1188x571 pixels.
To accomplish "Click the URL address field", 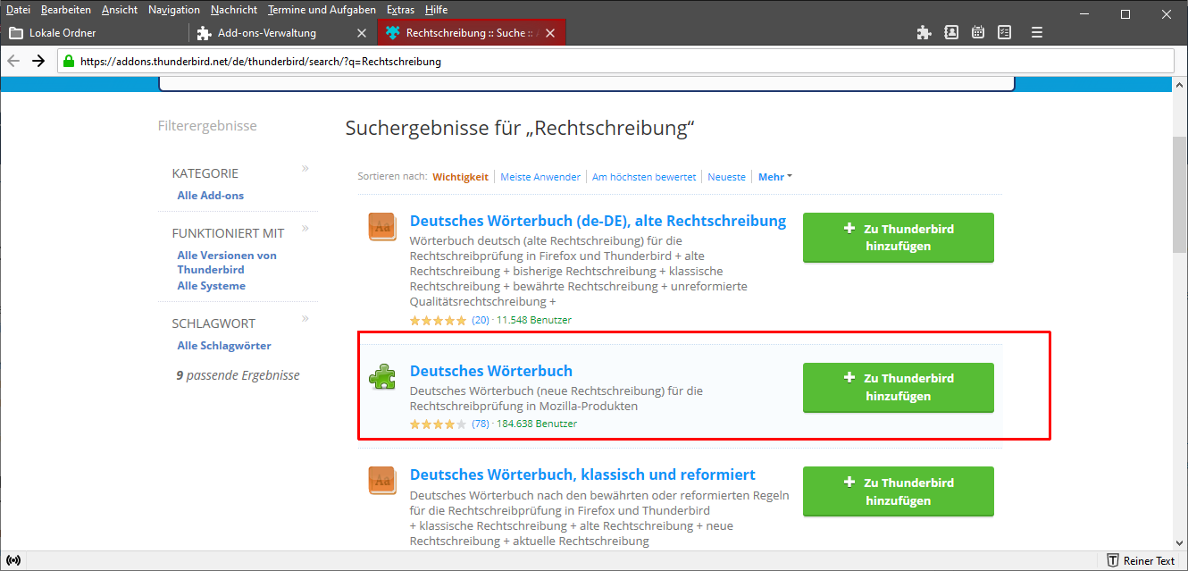I will [x=616, y=62].
